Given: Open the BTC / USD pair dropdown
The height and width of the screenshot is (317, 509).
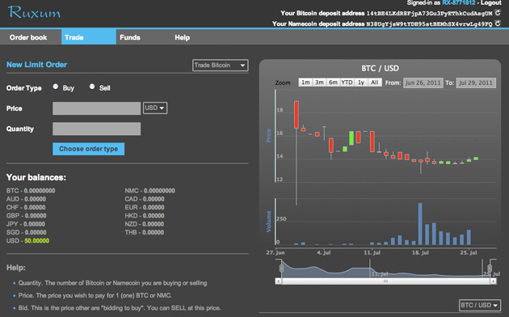Looking at the screenshot, I should [479, 306].
